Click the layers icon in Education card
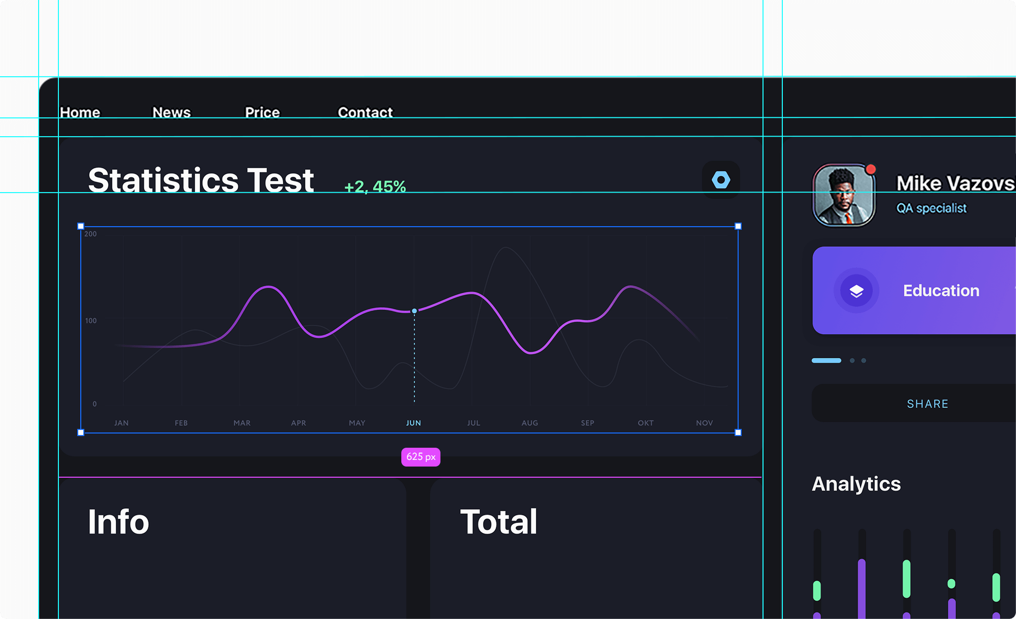Screen dimensions: 1016x619 tap(856, 291)
